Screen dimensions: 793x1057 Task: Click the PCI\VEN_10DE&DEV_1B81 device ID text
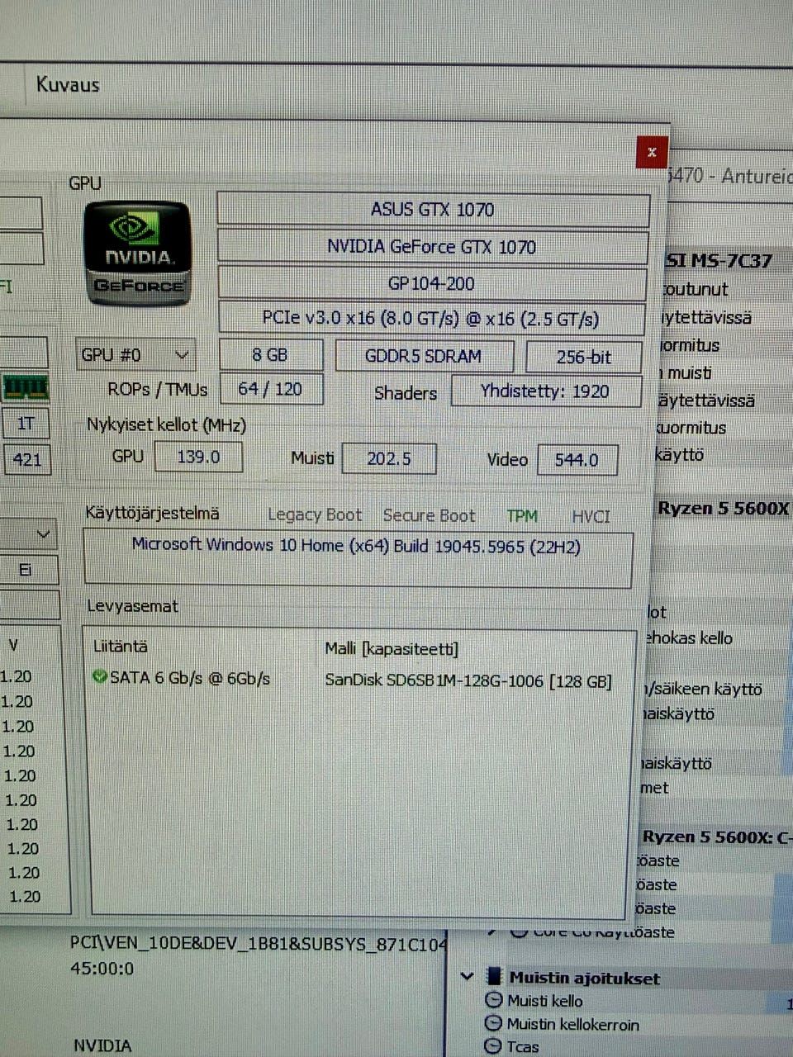(259, 943)
